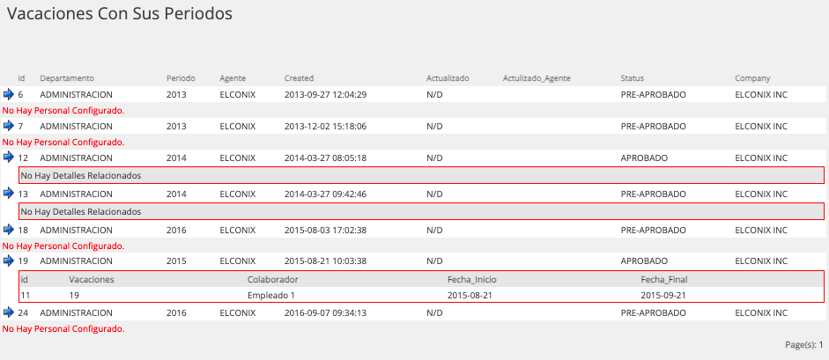This screenshot has height=360, width=829.
Task: Click the Created column header
Action: pyautogui.click(x=299, y=78)
